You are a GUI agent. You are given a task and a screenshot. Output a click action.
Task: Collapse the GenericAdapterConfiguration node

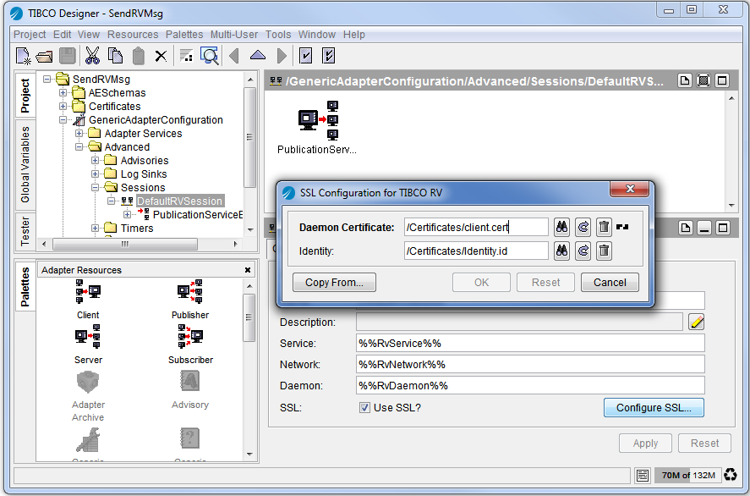pos(63,119)
